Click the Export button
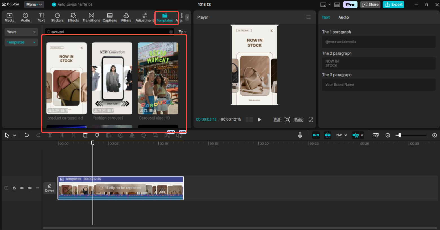440x230 pixels. click(x=393, y=4)
